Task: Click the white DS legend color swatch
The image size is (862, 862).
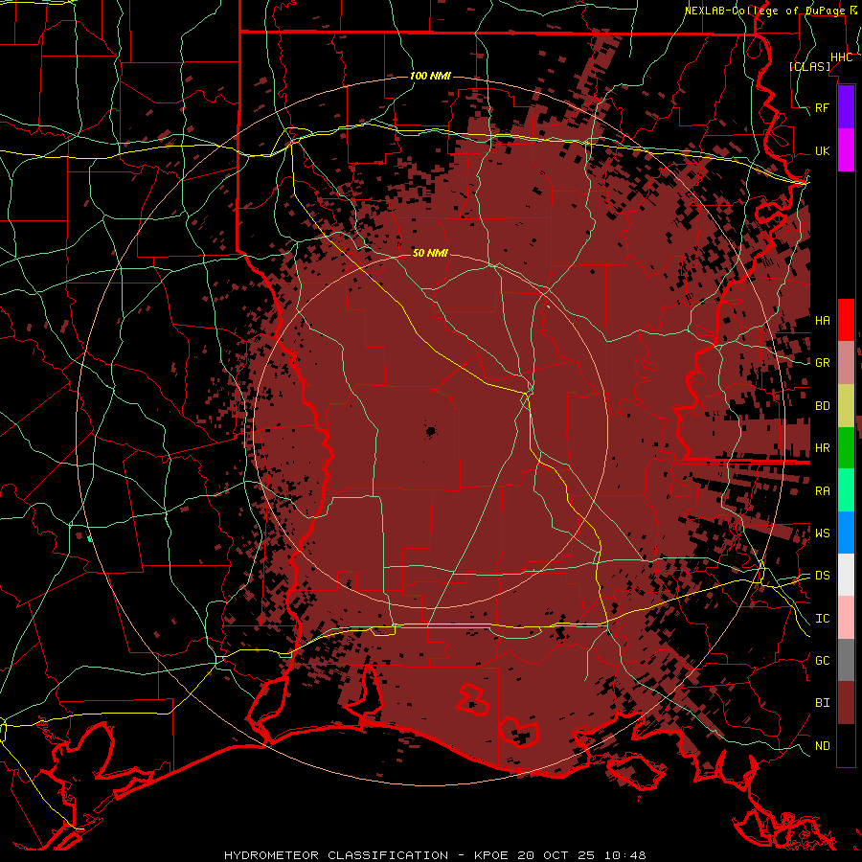Action: (x=846, y=575)
